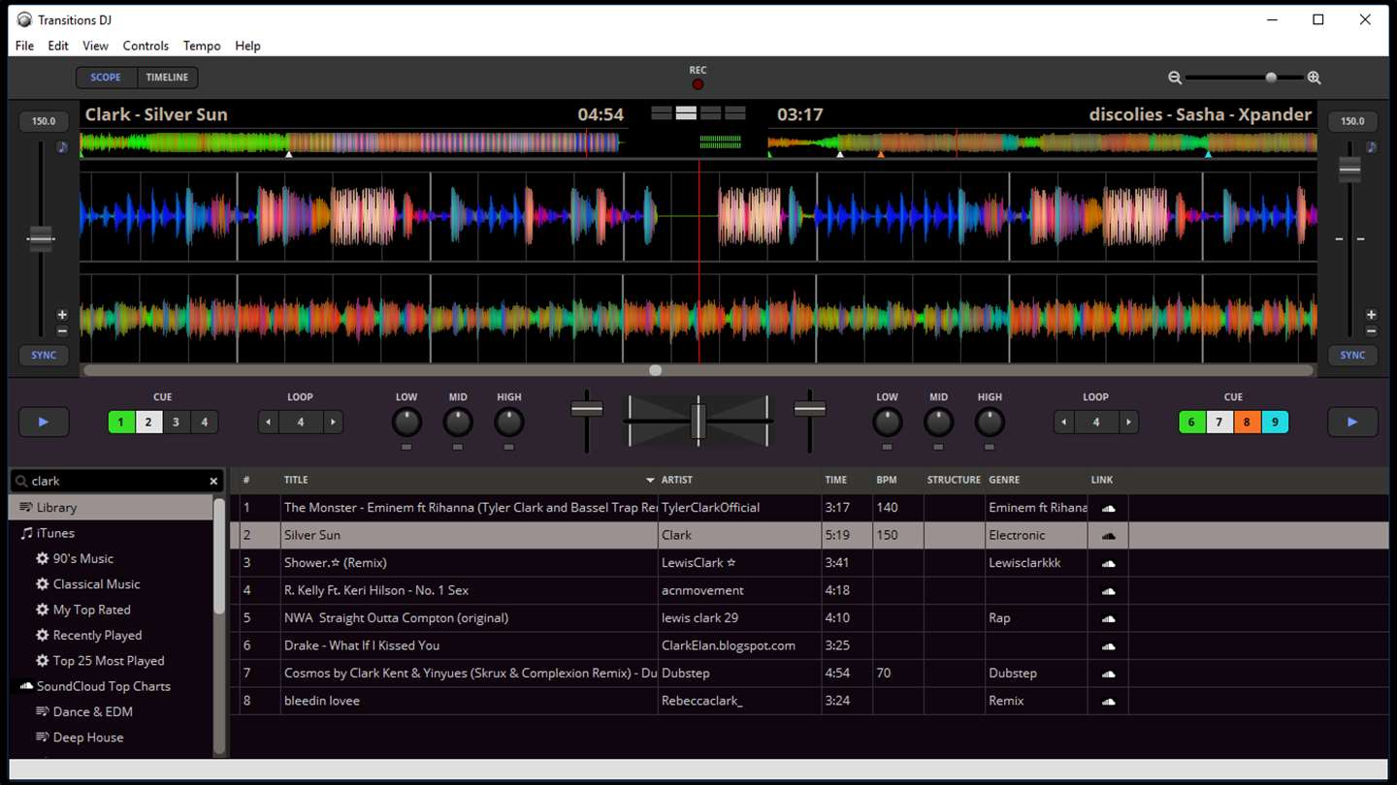
Task: Toggle SCOPE view mode
Action: pos(106,78)
